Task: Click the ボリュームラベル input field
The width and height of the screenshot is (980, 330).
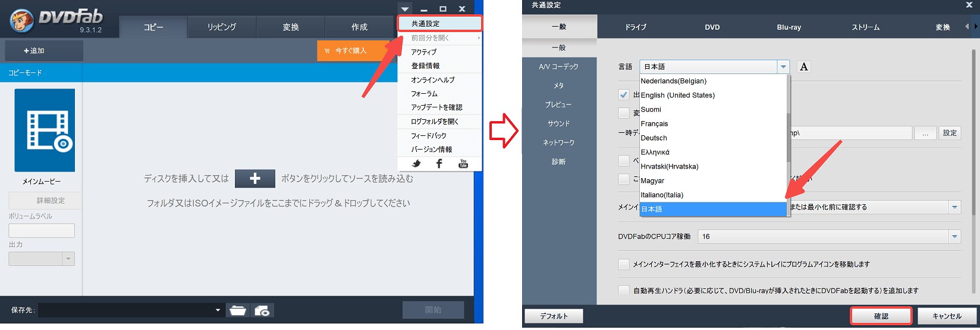Action: (42, 230)
